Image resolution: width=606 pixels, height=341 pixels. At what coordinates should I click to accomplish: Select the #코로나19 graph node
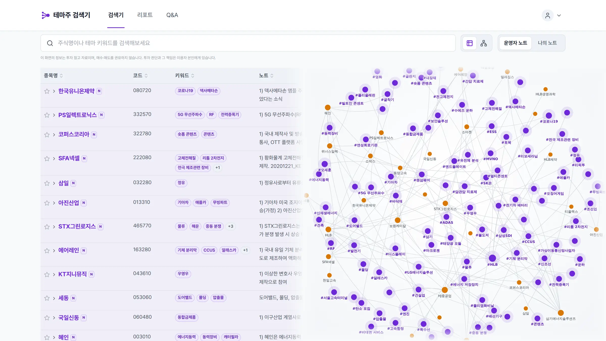pos(549,116)
